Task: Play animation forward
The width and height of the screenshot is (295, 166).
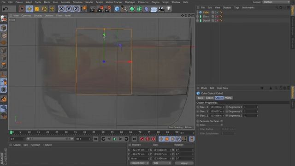Action: point(115,139)
